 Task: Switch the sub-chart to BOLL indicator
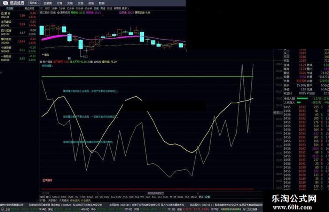tap(180, 197)
